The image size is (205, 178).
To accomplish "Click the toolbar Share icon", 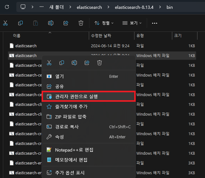I will click(x=66, y=23).
